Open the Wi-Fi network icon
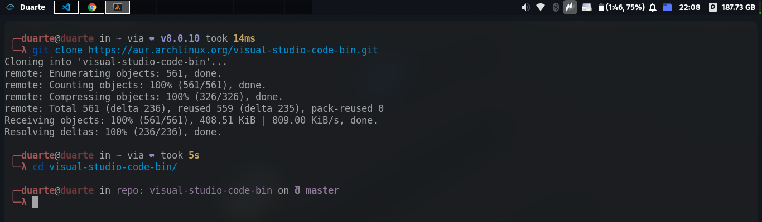This screenshot has width=762, height=222. (x=541, y=7)
